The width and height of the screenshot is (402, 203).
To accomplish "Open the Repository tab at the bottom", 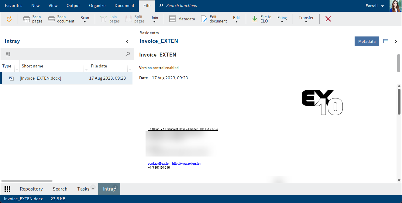I will (31, 189).
